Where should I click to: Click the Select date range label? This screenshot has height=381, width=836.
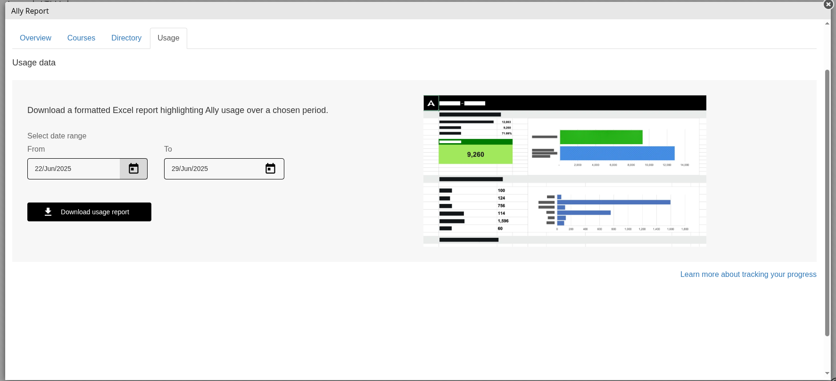pos(57,136)
